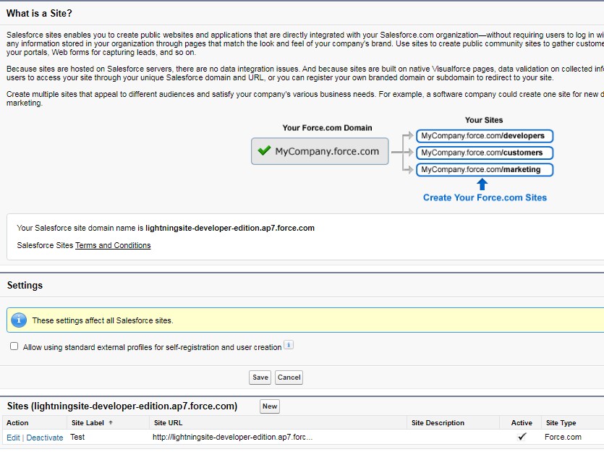Click the MyCompany.force.com/developers box
Image resolution: width=604 pixels, height=452 pixels.
click(x=485, y=136)
